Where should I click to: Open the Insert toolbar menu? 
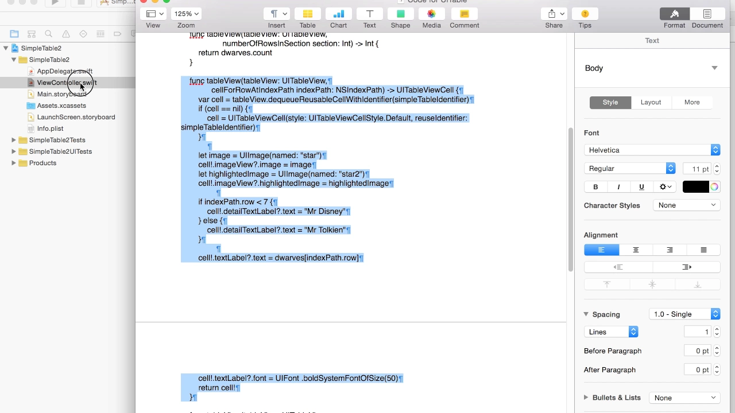278,14
